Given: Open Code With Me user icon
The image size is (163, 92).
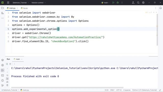Looking at the screenshot, I should pos(133,3).
